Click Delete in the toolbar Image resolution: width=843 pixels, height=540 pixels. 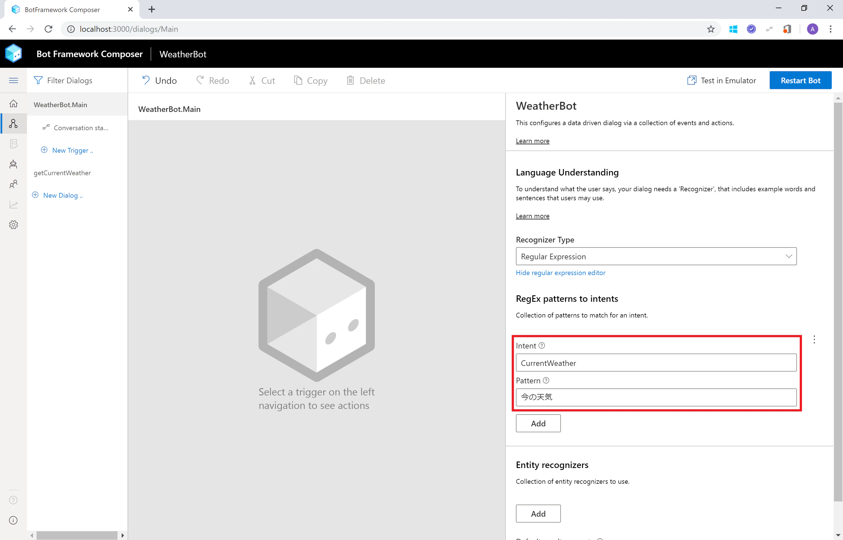[x=366, y=81]
